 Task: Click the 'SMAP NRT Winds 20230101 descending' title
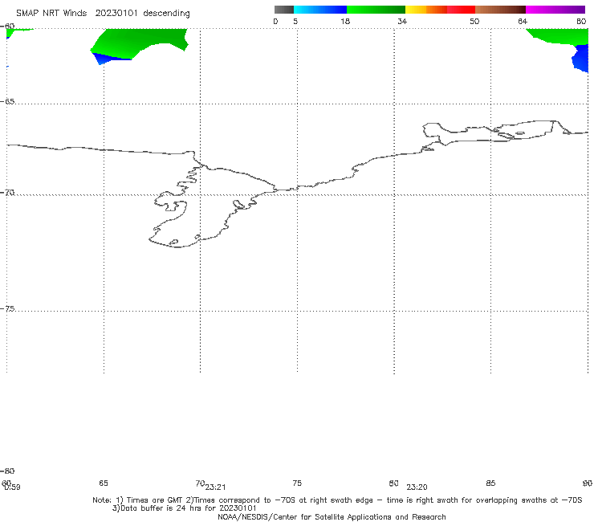pyautogui.click(x=103, y=14)
